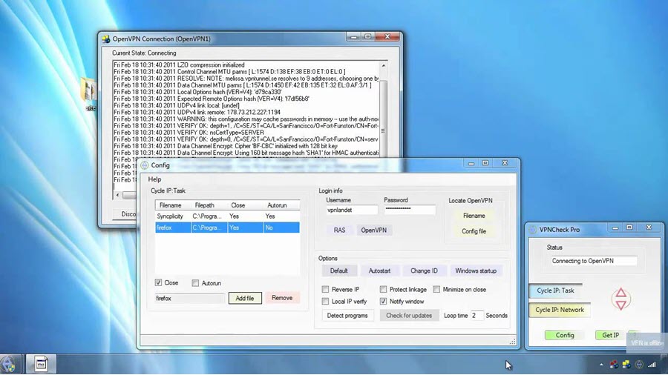
Task: Click the Remove button
Action: (282, 298)
